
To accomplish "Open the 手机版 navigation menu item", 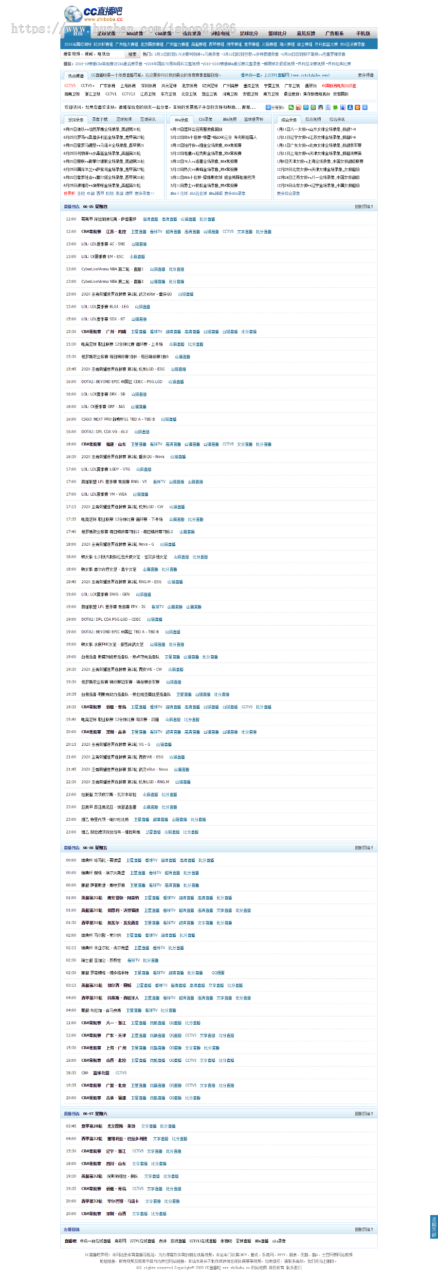I will click(x=363, y=34).
